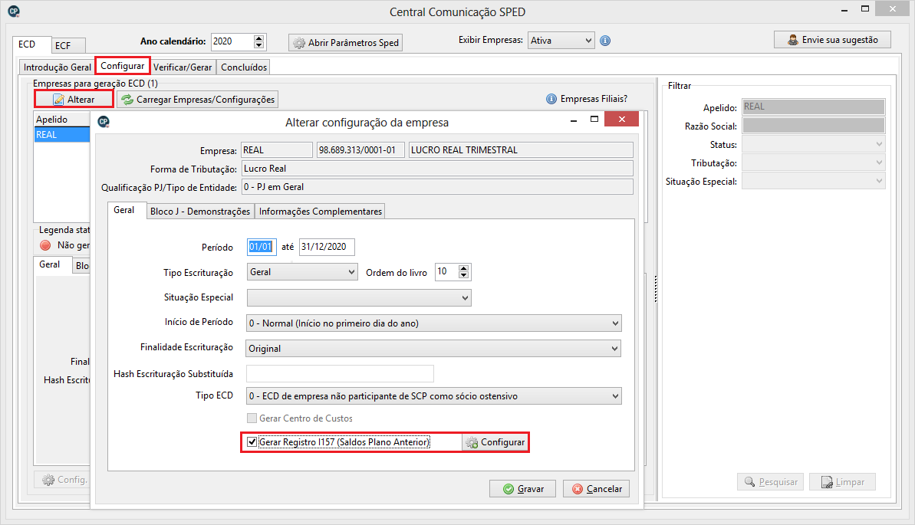Click Envie sua sugestão button

pos(832,40)
